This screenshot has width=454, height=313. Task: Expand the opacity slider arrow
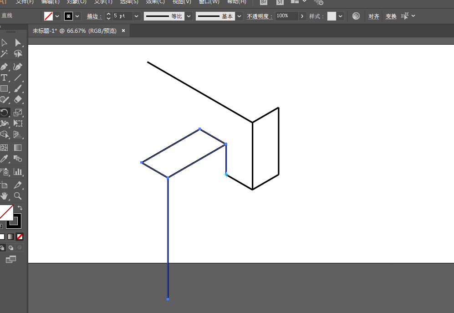[302, 16]
